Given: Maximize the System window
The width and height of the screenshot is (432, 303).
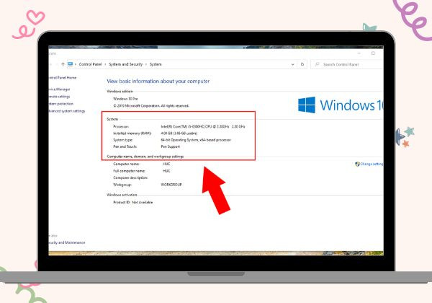Looking at the screenshot, I should coord(373,53).
